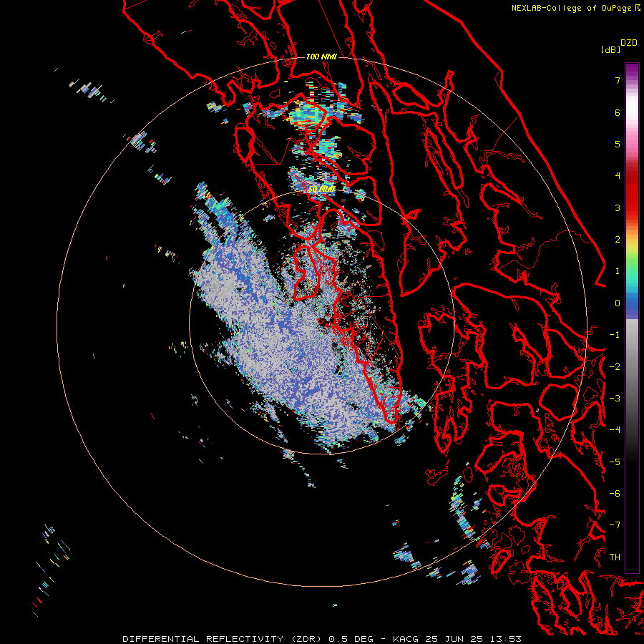Click the 3 value on the scale
Viewport: 644px width, 644px height.
[x=618, y=208]
